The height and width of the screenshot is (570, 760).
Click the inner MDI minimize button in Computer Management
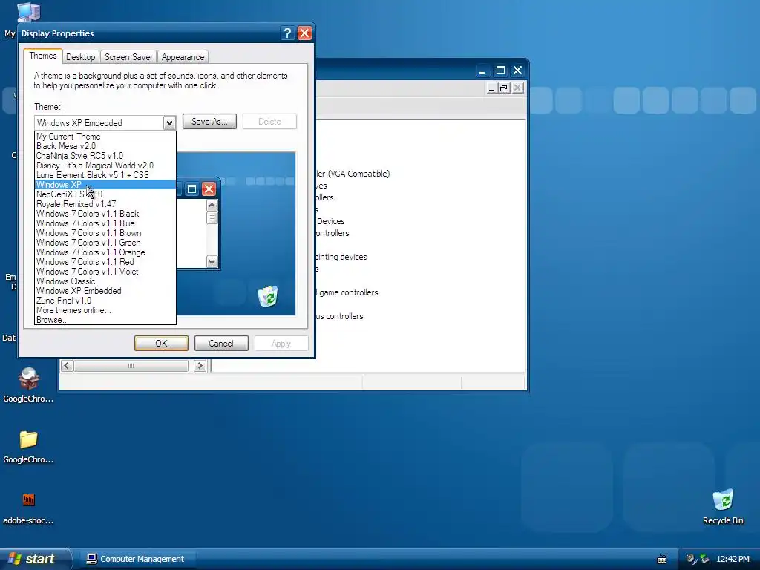(x=491, y=88)
